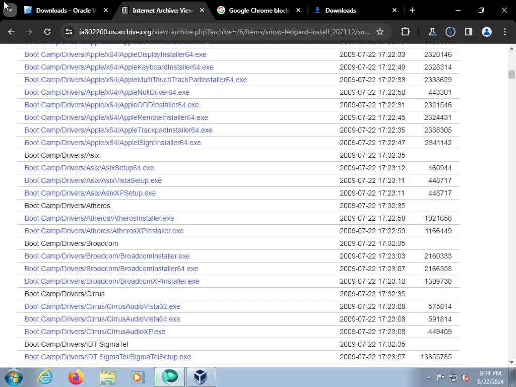Screen dimensions: 516x387
Task: Open Chrome Labs flask icon
Action: (432, 32)
